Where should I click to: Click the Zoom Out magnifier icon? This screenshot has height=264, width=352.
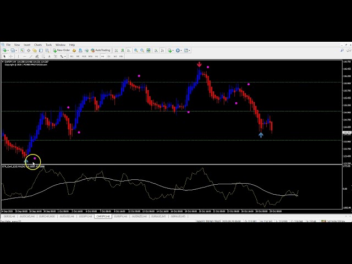[142, 50]
